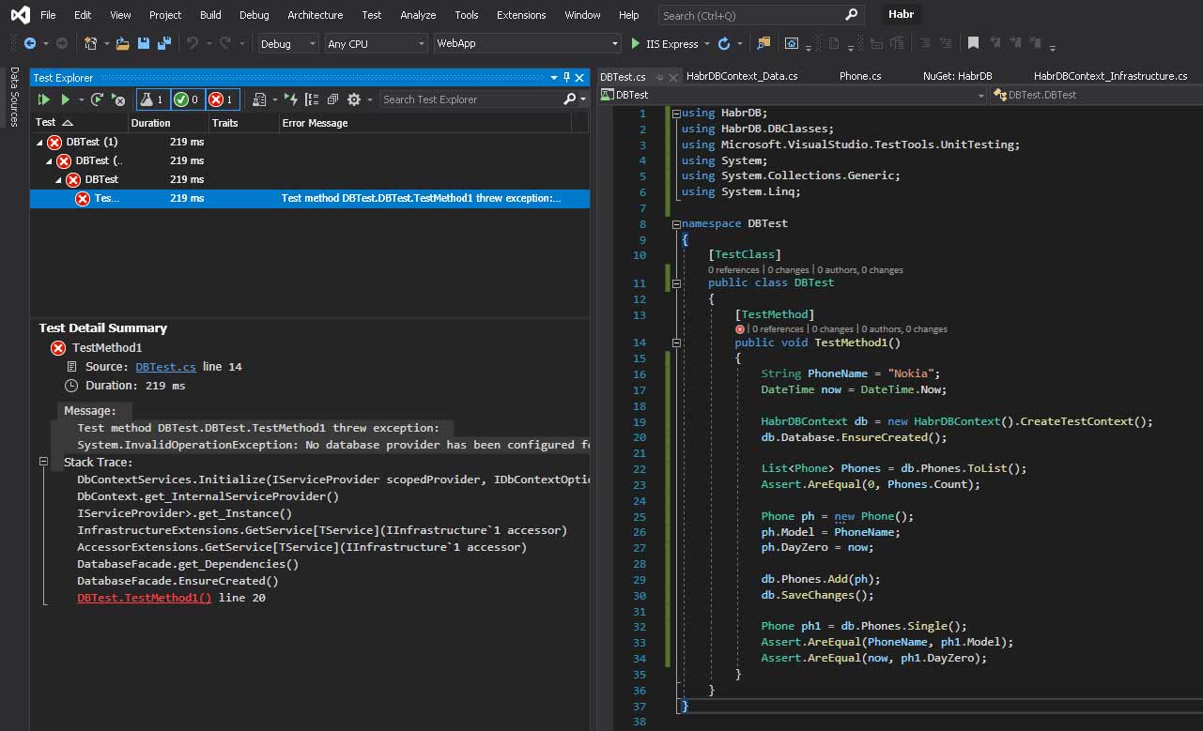Collapse the DBTest (1) root tree node

pos(39,143)
